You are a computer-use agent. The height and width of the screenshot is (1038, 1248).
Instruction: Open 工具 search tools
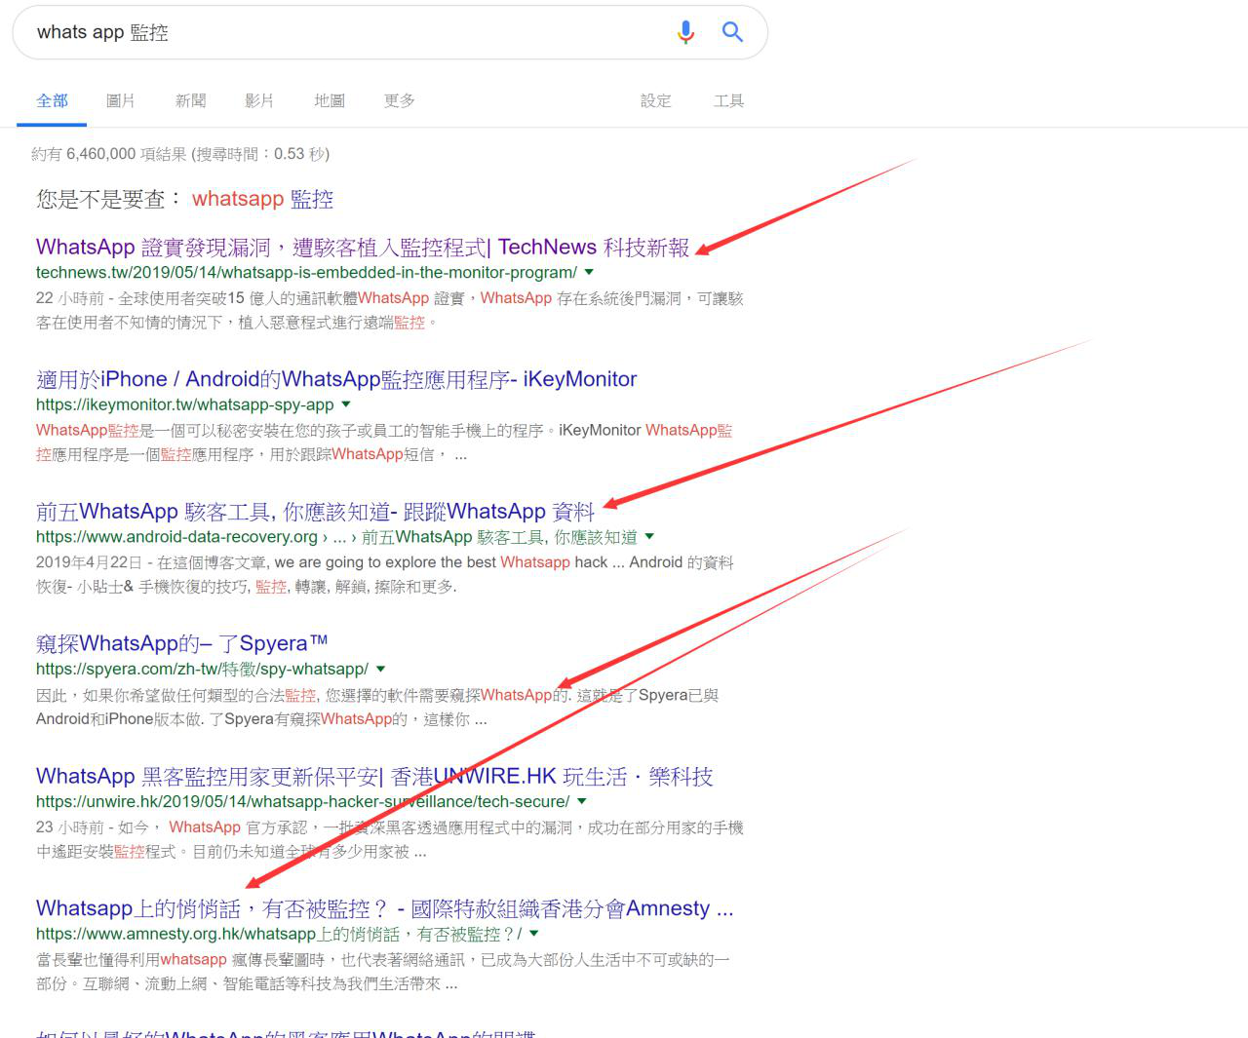point(728,100)
